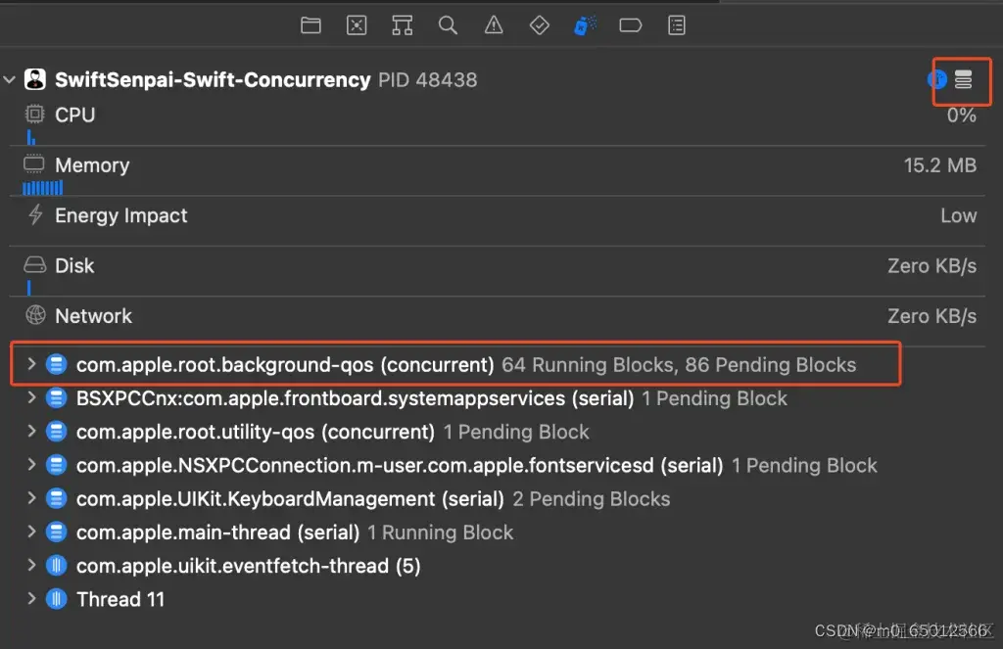
Task: Open the Breakpoint navigator icon
Action: pyautogui.click(x=631, y=25)
